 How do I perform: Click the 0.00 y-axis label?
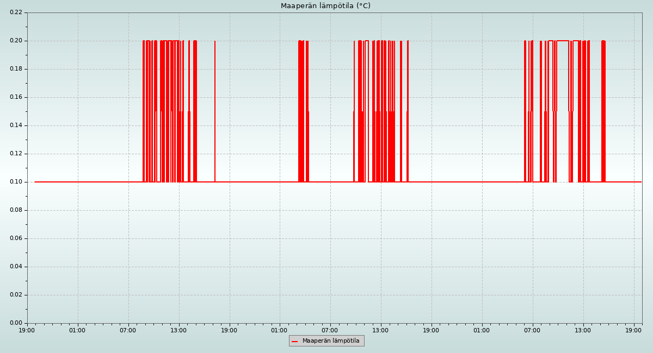(16, 323)
